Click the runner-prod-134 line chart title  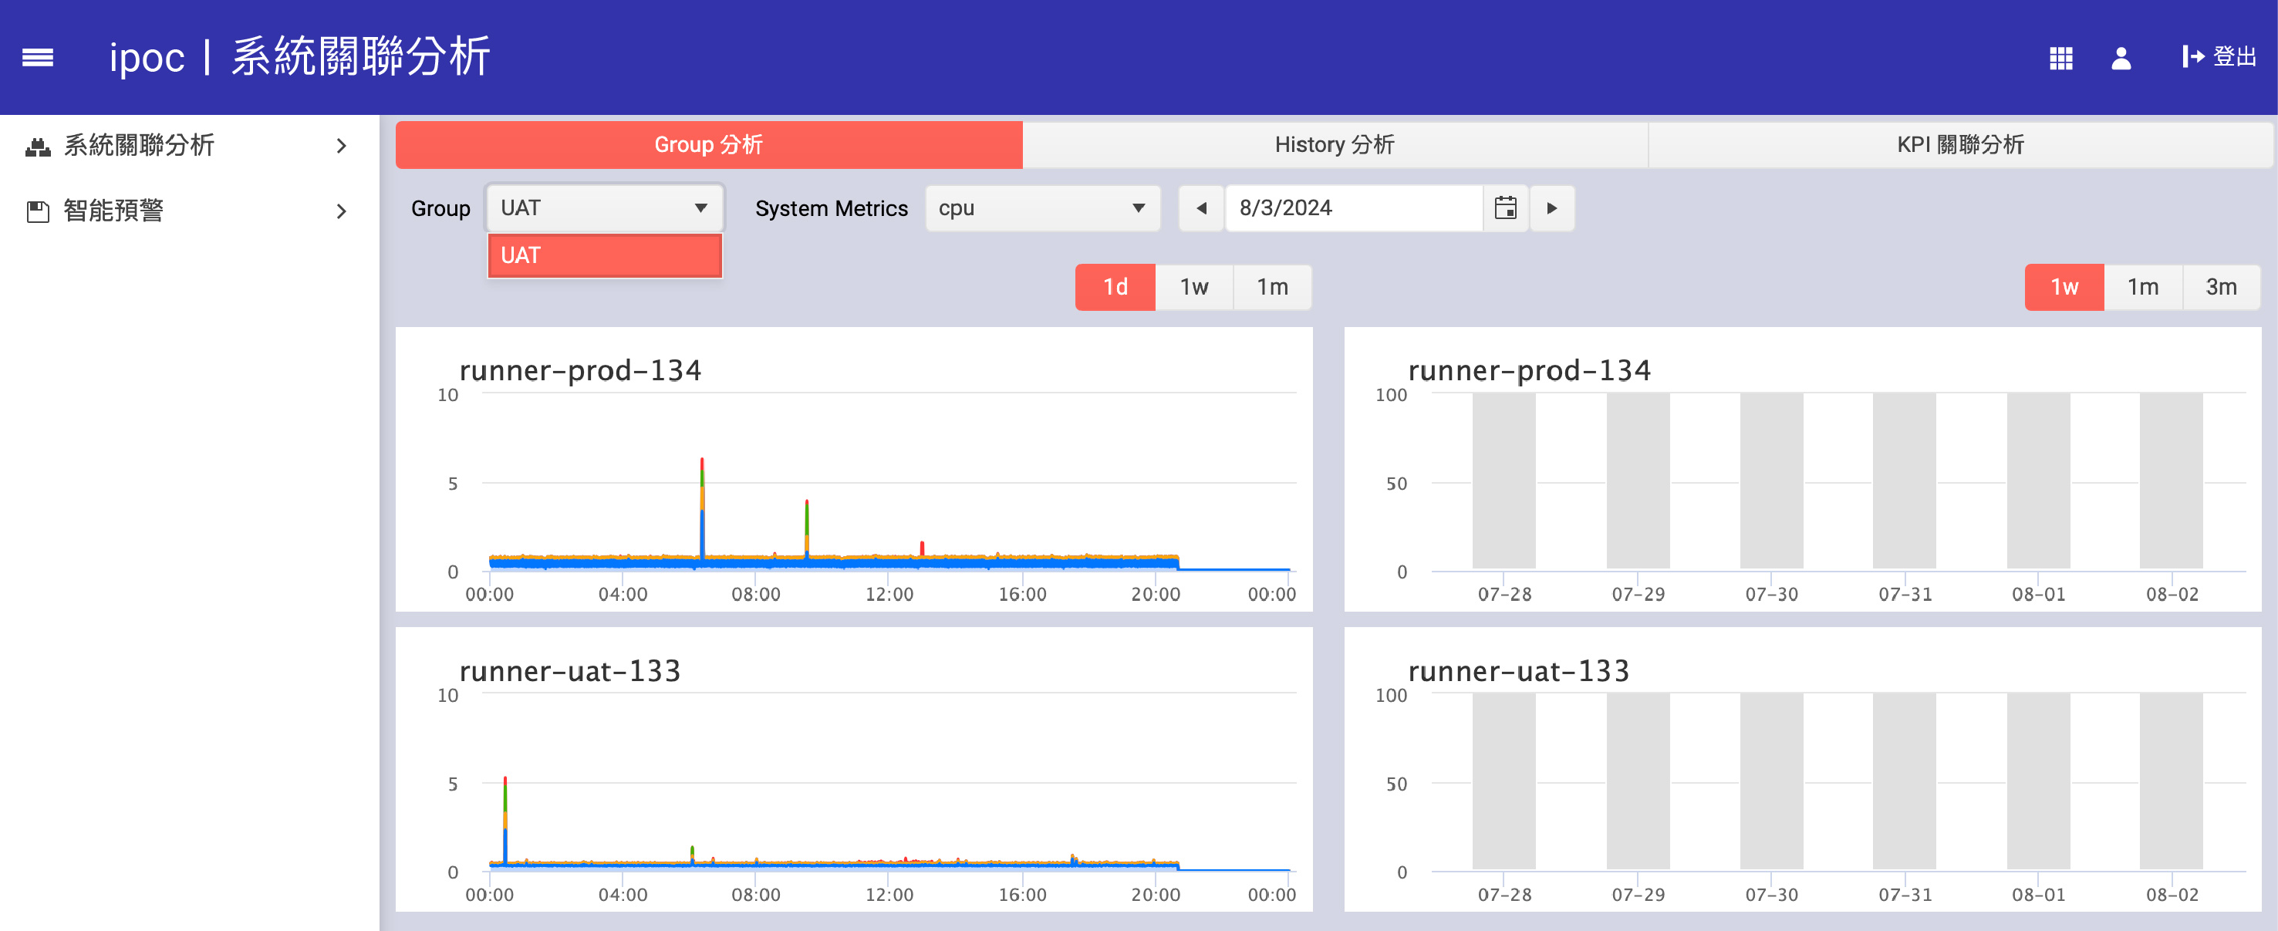click(580, 369)
